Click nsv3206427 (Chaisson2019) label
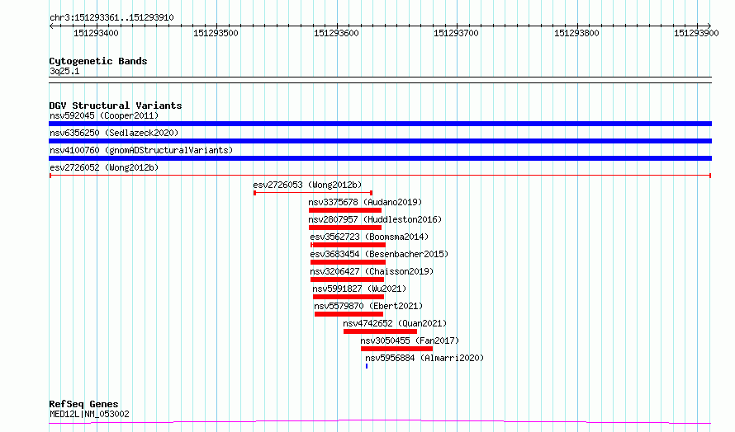This screenshot has height=432, width=735. 372,271
